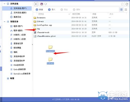Image resolution: width=130 pixels, height=102 pixels.
Task: Switch to list view mode
Action: point(121,10)
